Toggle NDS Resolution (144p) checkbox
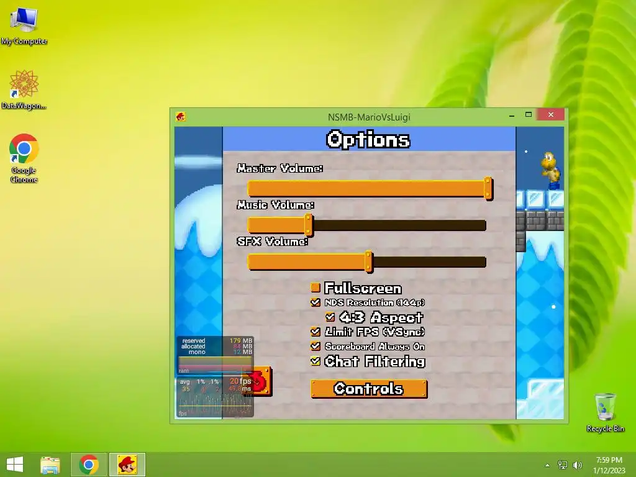This screenshot has width=636, height=477. [x=315, y=302]
